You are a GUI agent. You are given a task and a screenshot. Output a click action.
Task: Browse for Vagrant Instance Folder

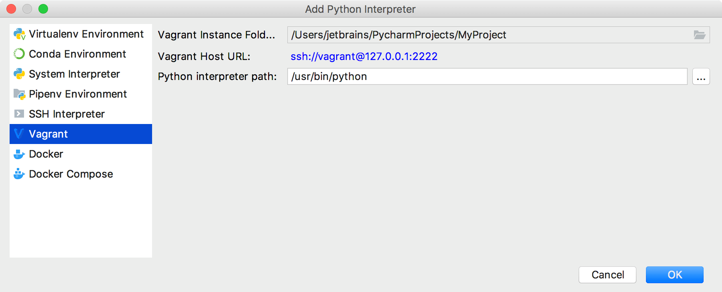click(x=699, y=35)
